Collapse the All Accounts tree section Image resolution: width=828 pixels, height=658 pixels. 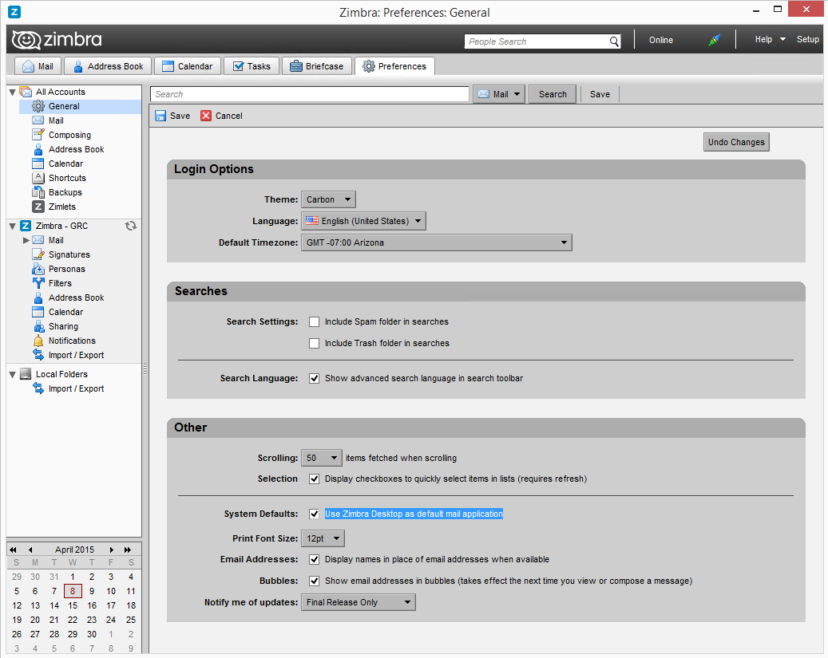[x=13, y=93]
